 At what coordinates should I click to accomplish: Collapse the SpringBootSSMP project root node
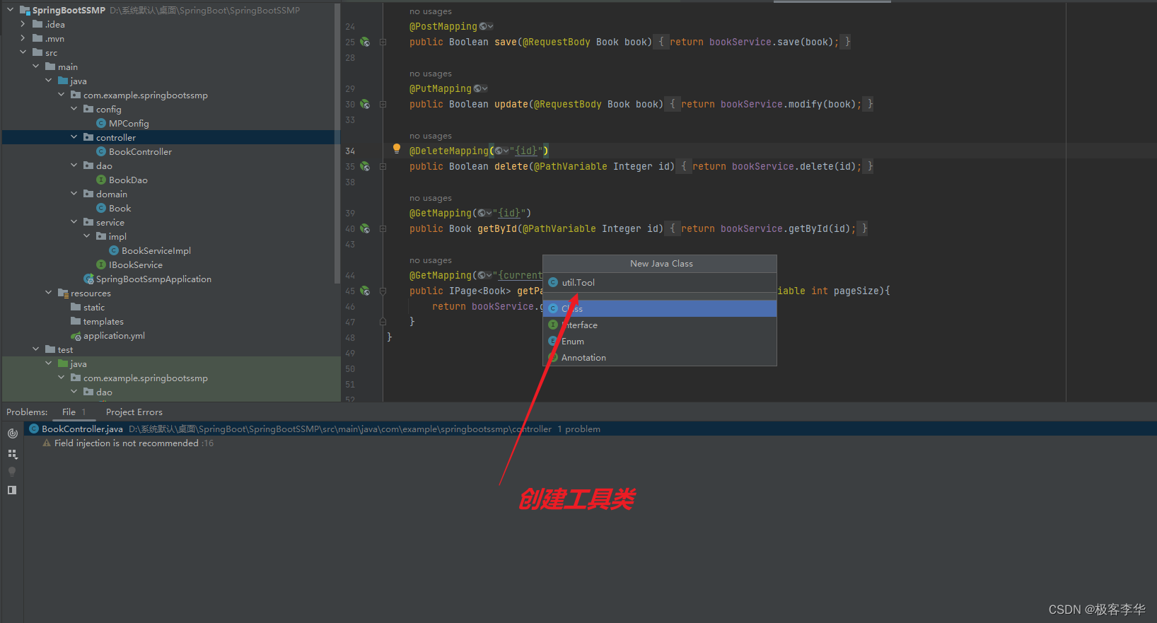pyautogui.click(x=10, y=10)
